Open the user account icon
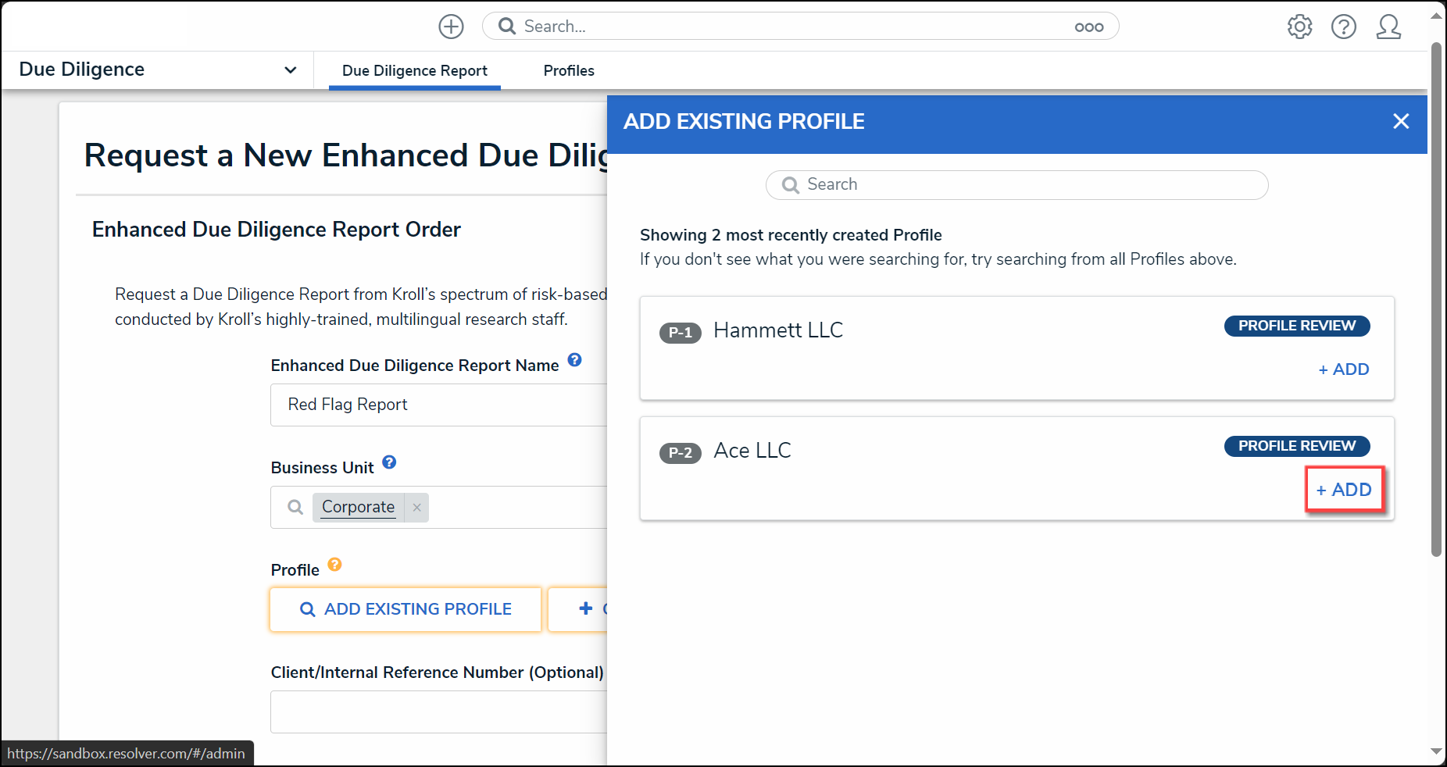This screenshot has width=1447, height=767. [1388, 27]
